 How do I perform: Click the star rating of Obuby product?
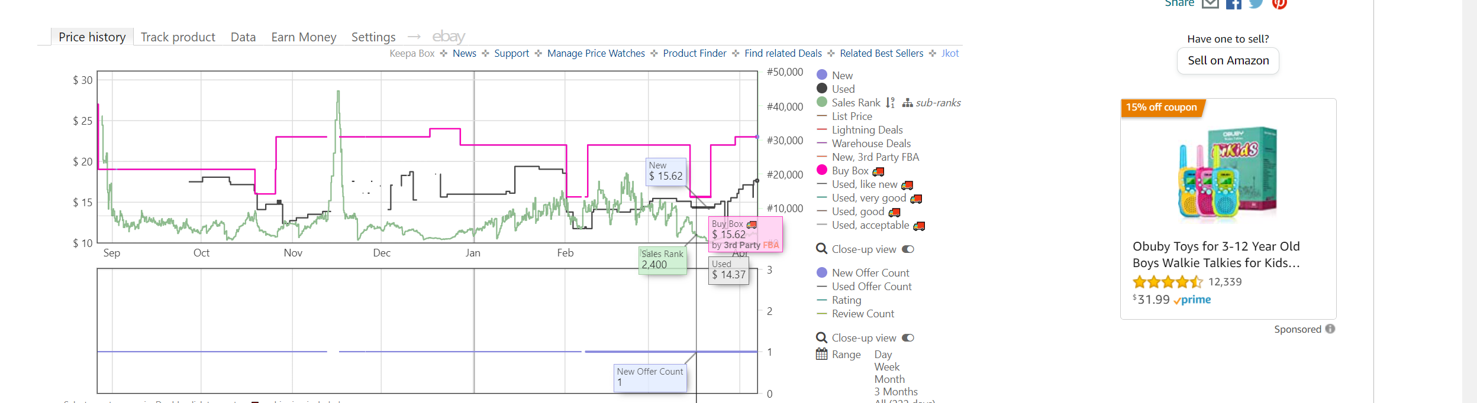pyautogui.click(x=1168, y=282)
